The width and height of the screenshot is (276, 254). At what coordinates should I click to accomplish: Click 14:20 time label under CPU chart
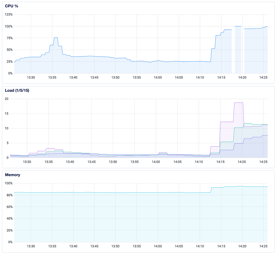coord(242,77)
